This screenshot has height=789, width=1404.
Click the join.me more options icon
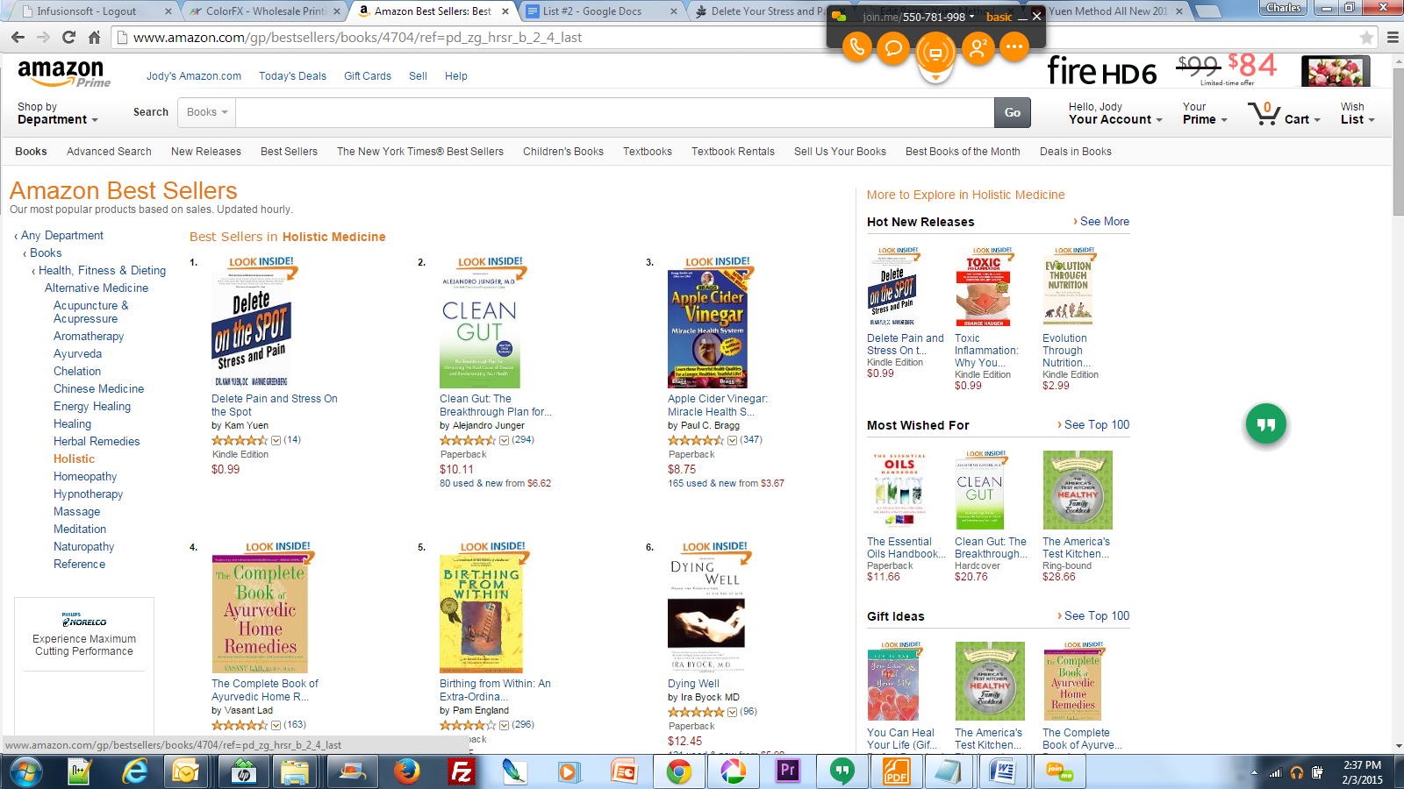[x=1014, y=46]
